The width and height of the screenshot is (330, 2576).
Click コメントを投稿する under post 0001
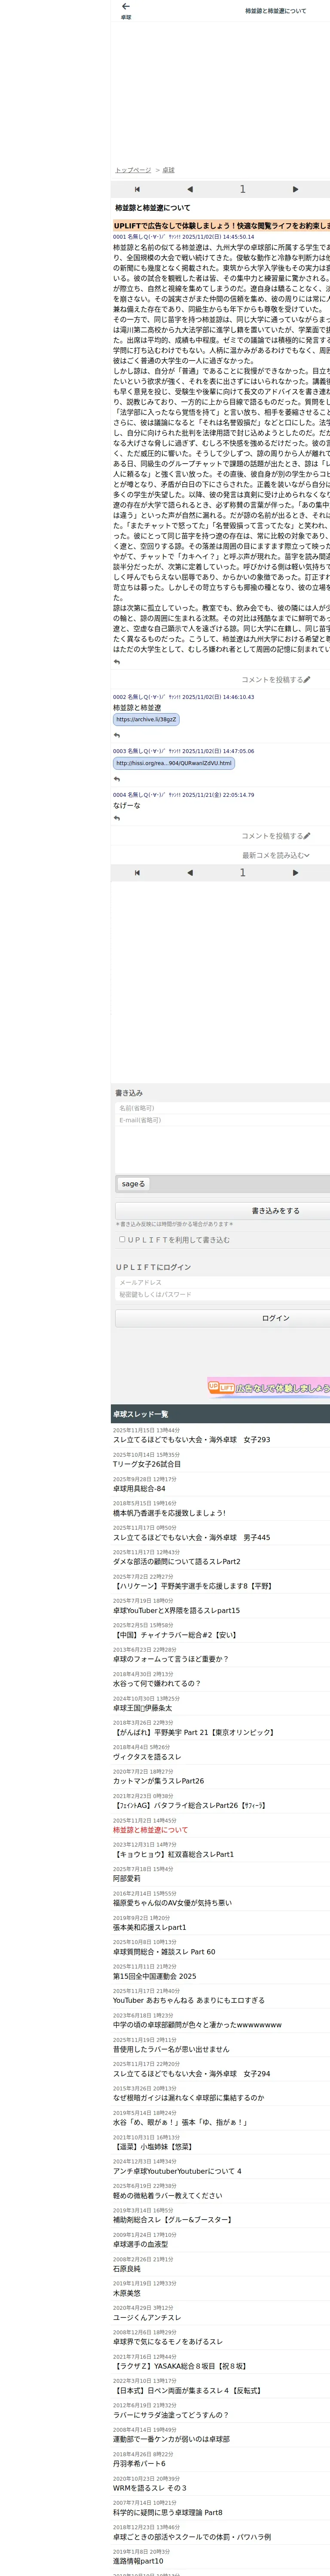pyautogui.click(x=275, y=680)
